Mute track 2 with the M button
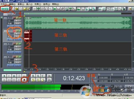 [x=20, y=31]
